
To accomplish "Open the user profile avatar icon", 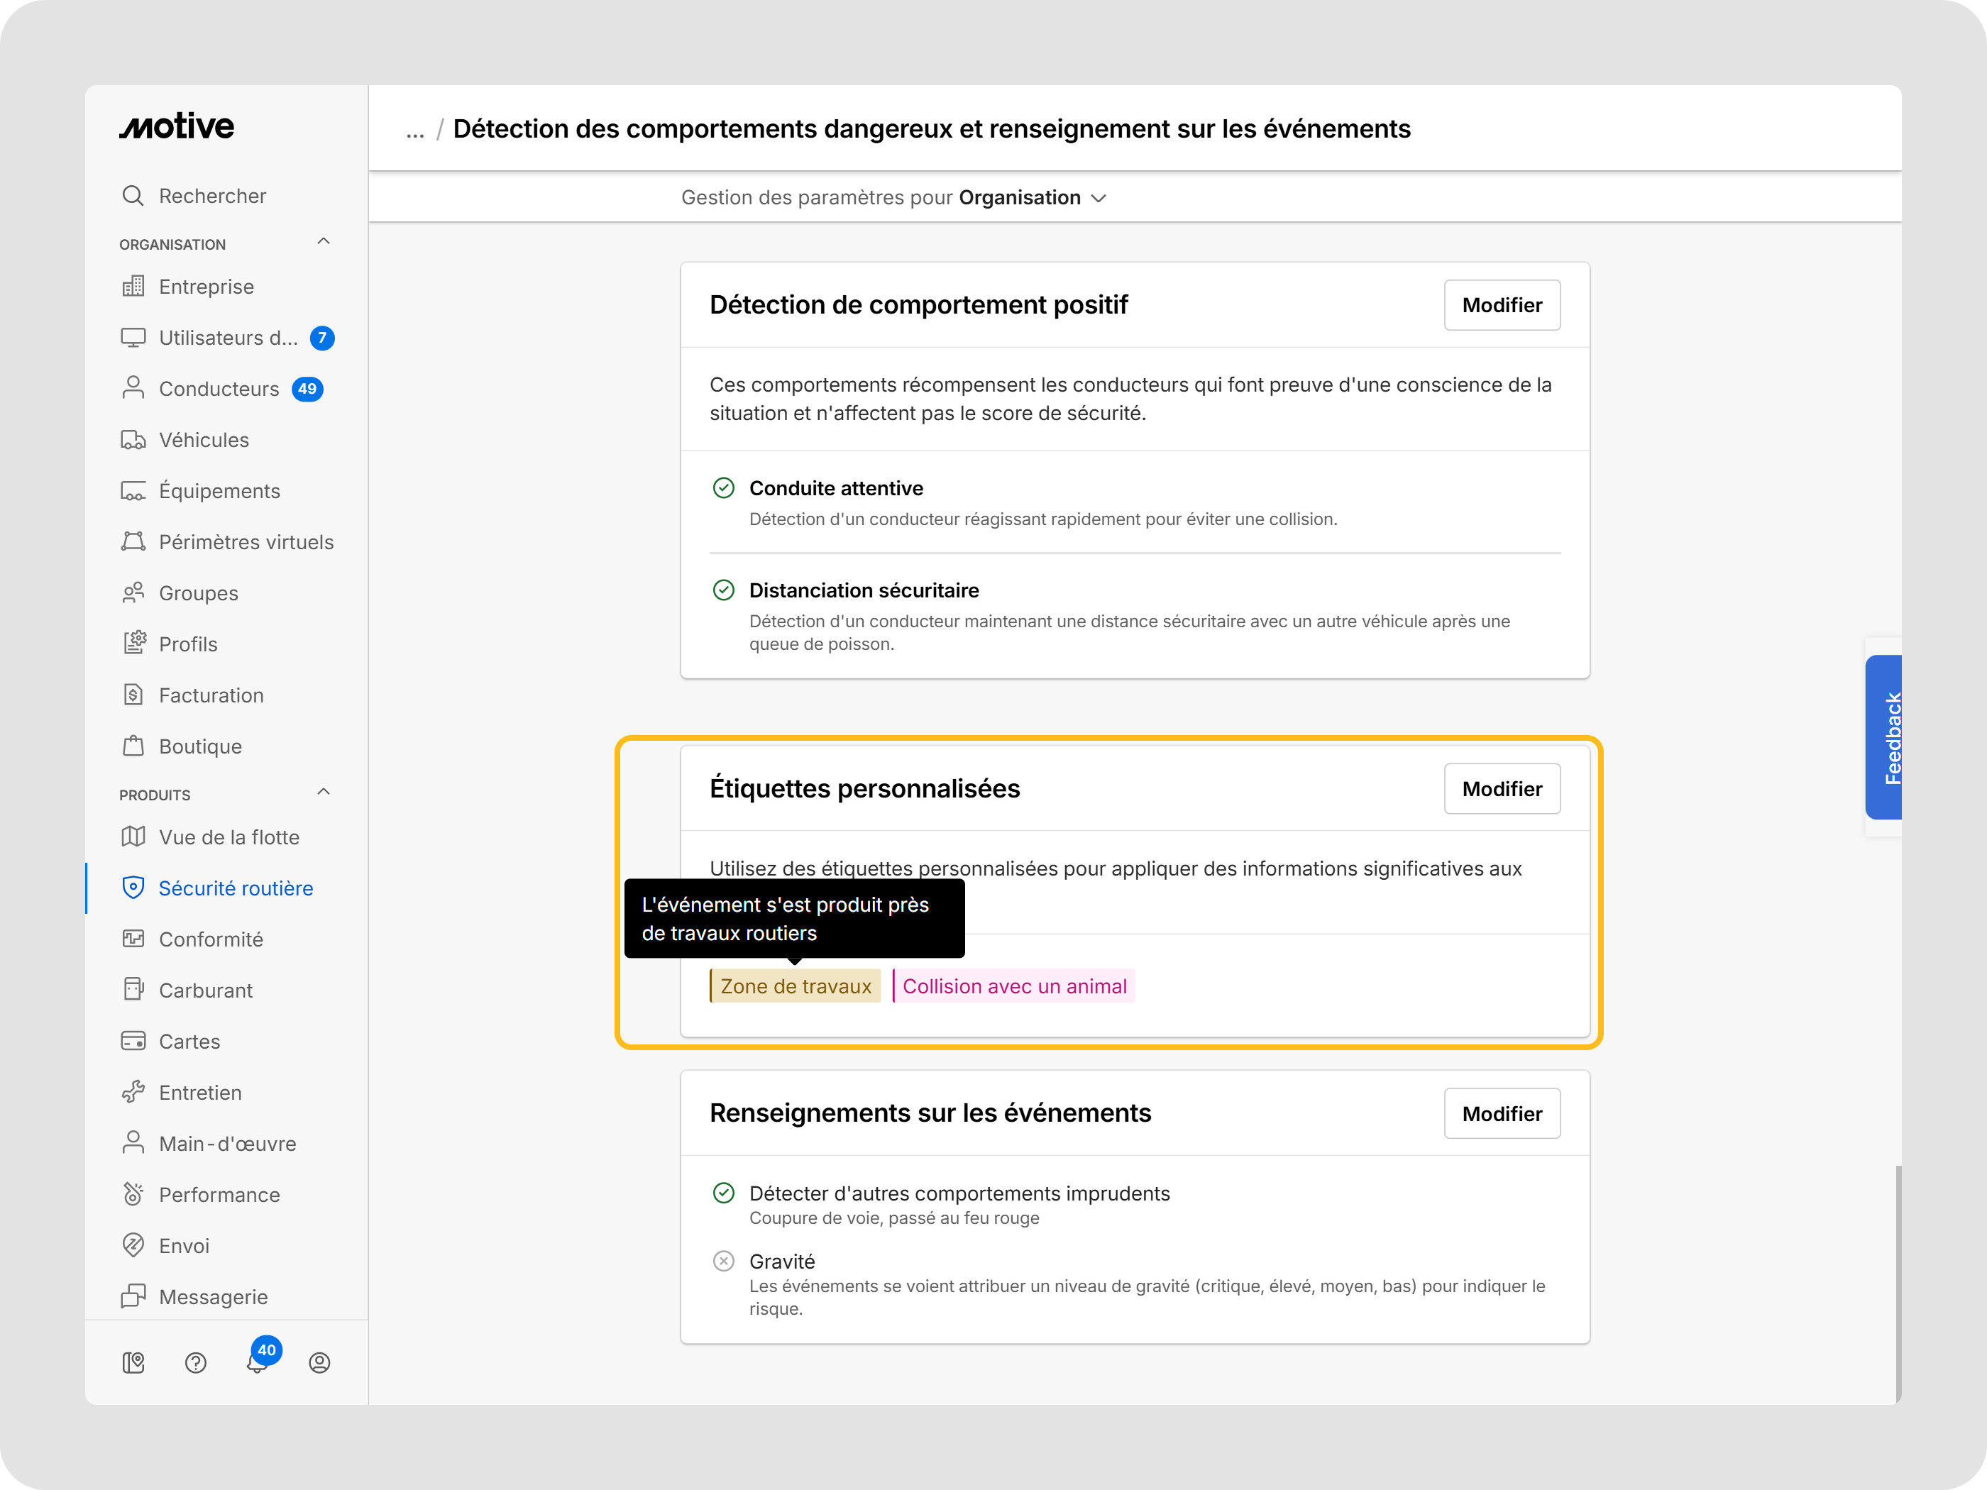I will (x=320, y=1362).
